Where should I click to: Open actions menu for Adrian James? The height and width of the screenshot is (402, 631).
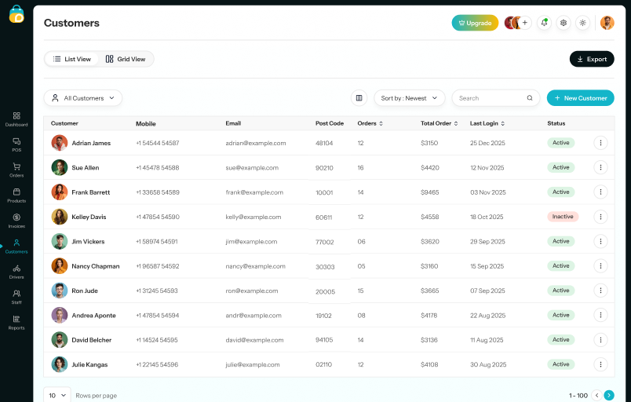click(x=600, y=143)
